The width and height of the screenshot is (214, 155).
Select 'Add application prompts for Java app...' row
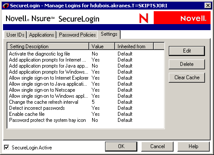pyautogui.click(x=86, y=66)
